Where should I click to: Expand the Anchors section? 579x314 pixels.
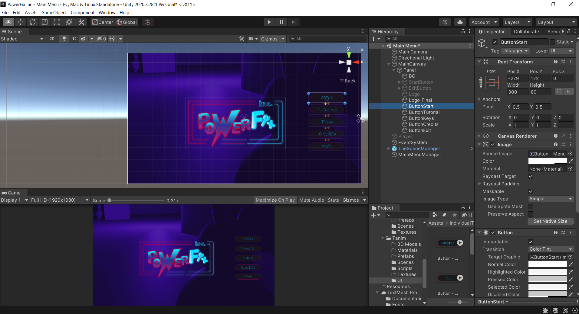(479, 99)
